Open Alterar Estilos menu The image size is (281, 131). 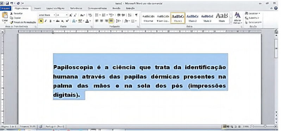coord(238,18)
